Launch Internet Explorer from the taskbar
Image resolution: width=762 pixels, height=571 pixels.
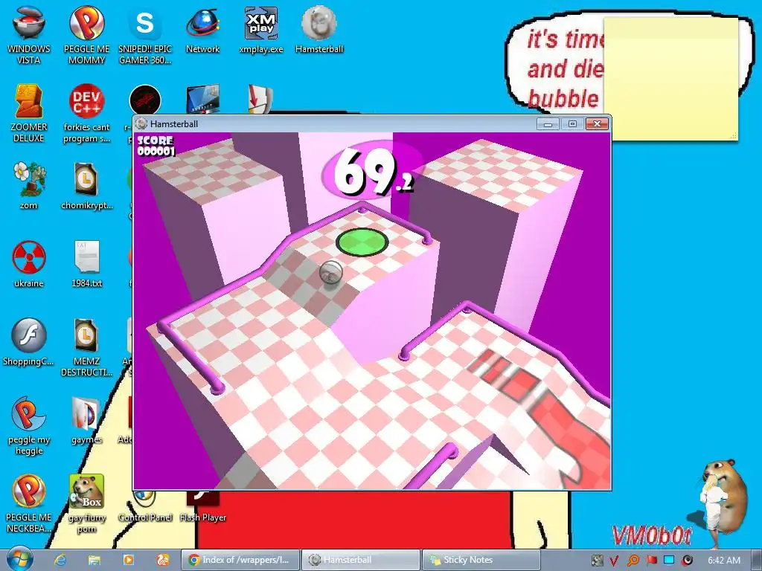click(60, 560)
